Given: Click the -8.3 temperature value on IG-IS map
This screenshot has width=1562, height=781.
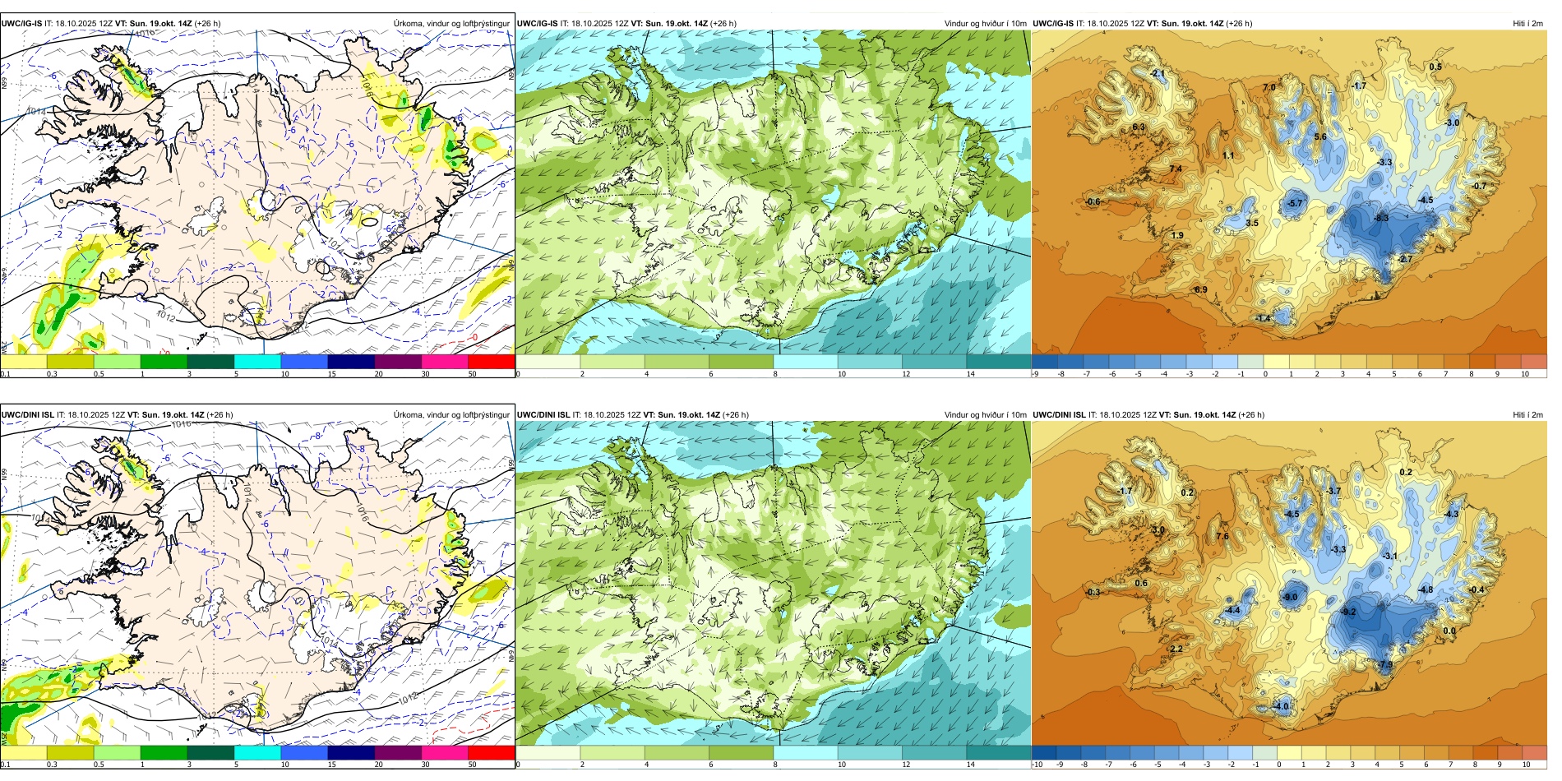Looking at the screenshot, I should point(1381,218).
